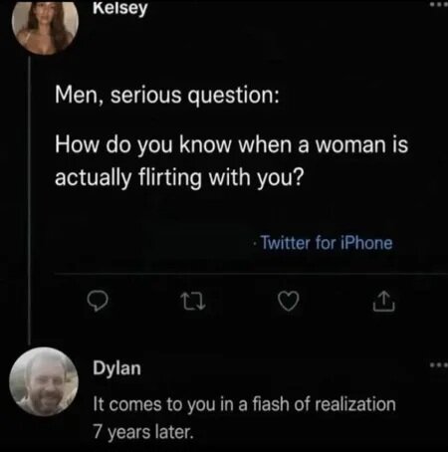Viewport: 448px width, 452px height.
Task: Click the Twitter for iPhone source link
Action: [x=327, y=243]
